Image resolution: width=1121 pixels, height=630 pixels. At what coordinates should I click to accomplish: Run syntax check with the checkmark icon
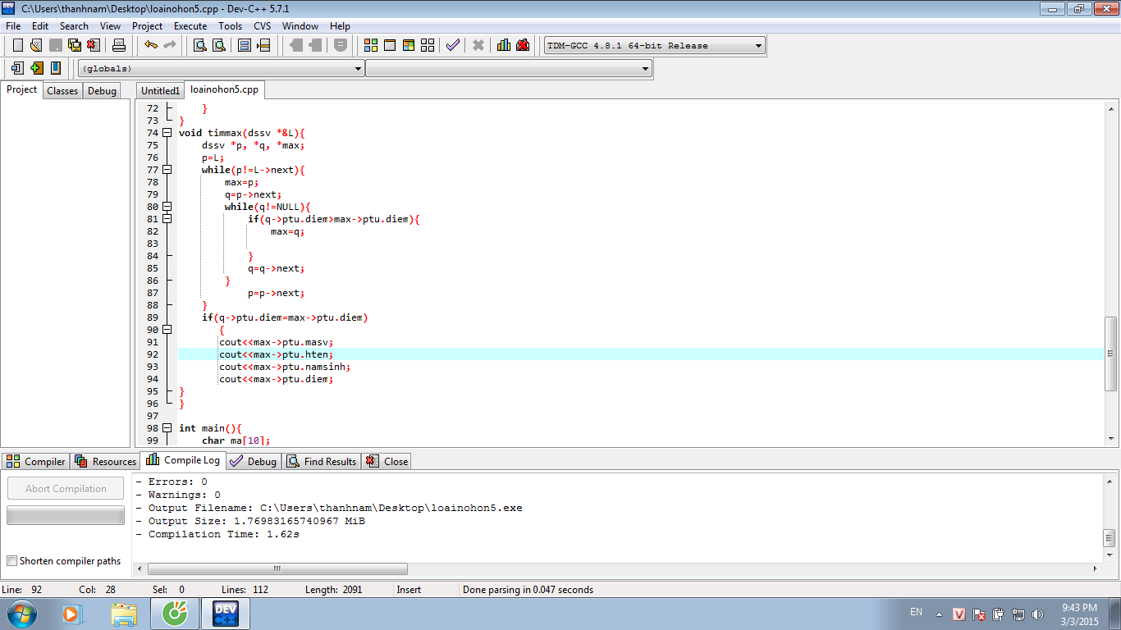click(452, 45)
